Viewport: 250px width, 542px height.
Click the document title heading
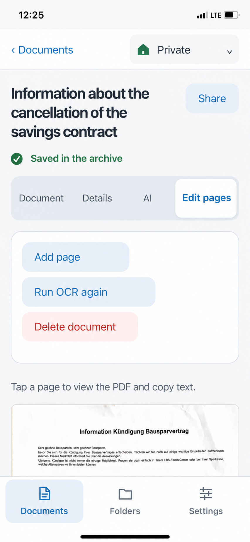pyautogui.click(x=80, y=113)
